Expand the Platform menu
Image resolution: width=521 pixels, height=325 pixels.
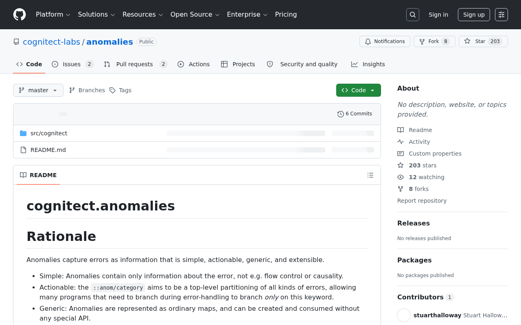[53, 15]
